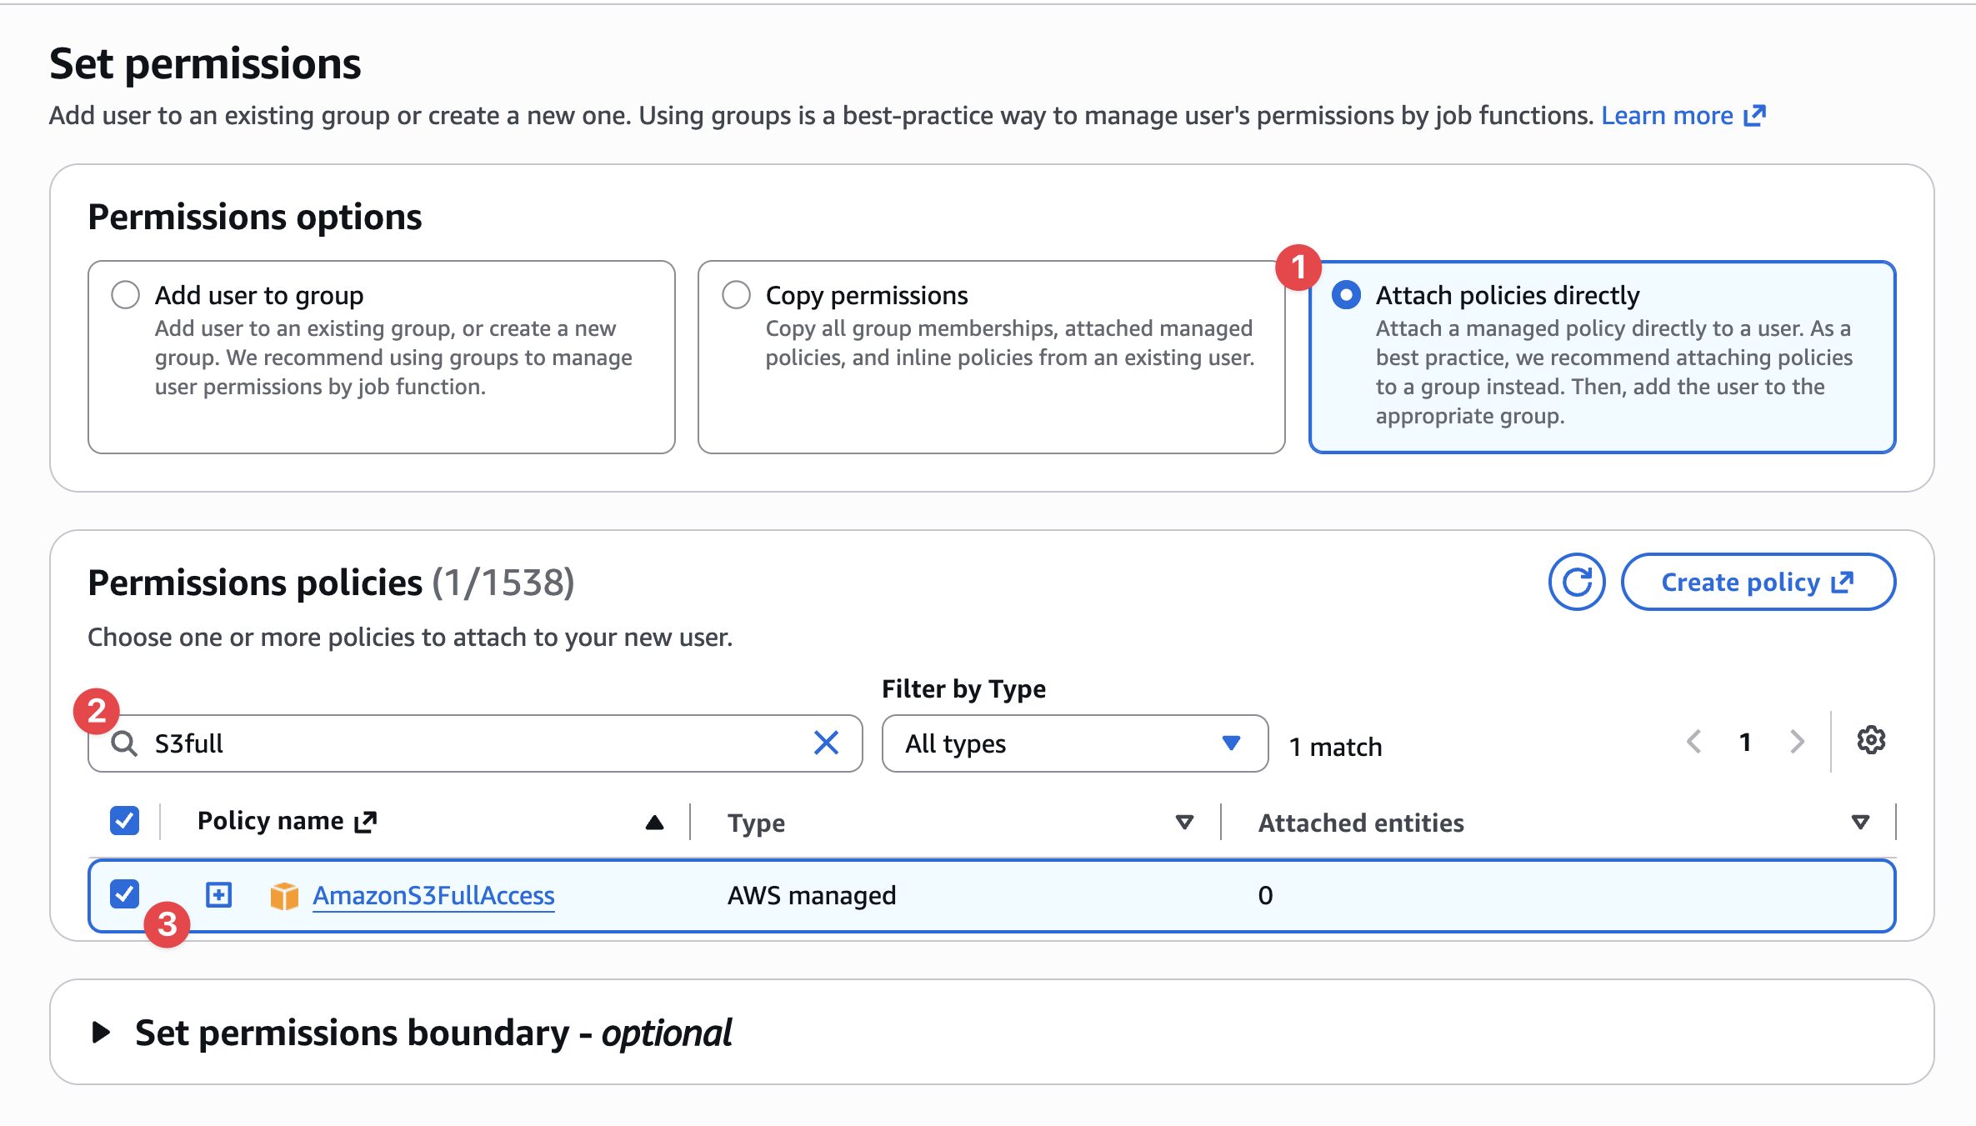Click Policy name column external link icon
Viewport: 1976px width, 1126px height.
coord(366,822)
